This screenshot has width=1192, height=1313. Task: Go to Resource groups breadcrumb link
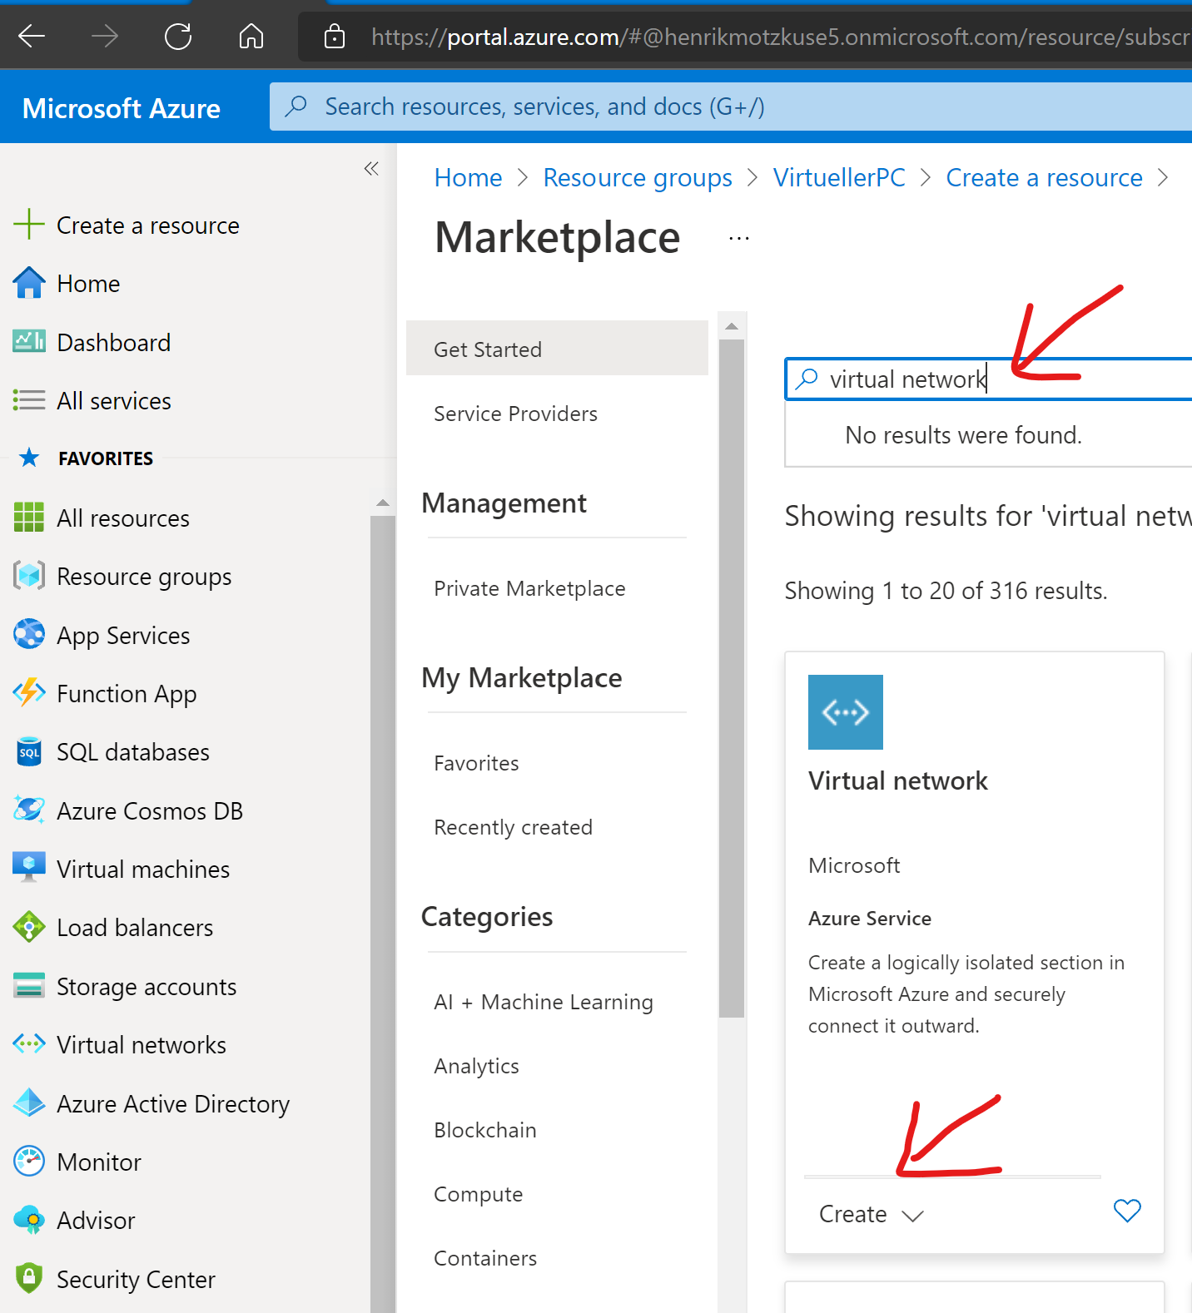pyautogui.click(x=637, y=178)
